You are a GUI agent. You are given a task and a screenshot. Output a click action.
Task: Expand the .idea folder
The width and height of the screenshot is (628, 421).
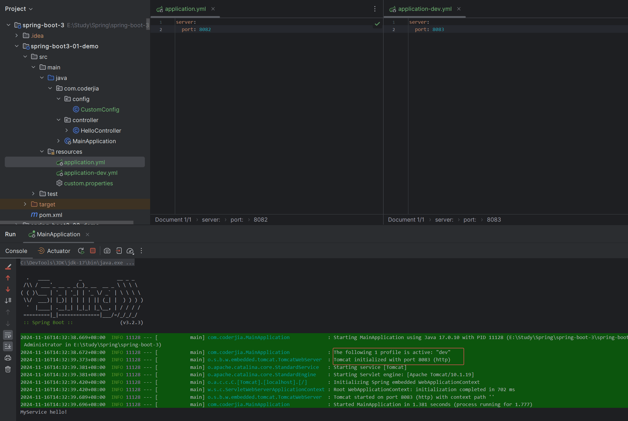point(17,35)
